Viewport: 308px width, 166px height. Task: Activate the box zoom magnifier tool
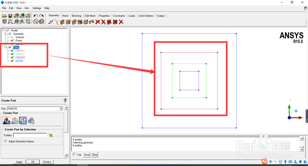coord(10,22)
